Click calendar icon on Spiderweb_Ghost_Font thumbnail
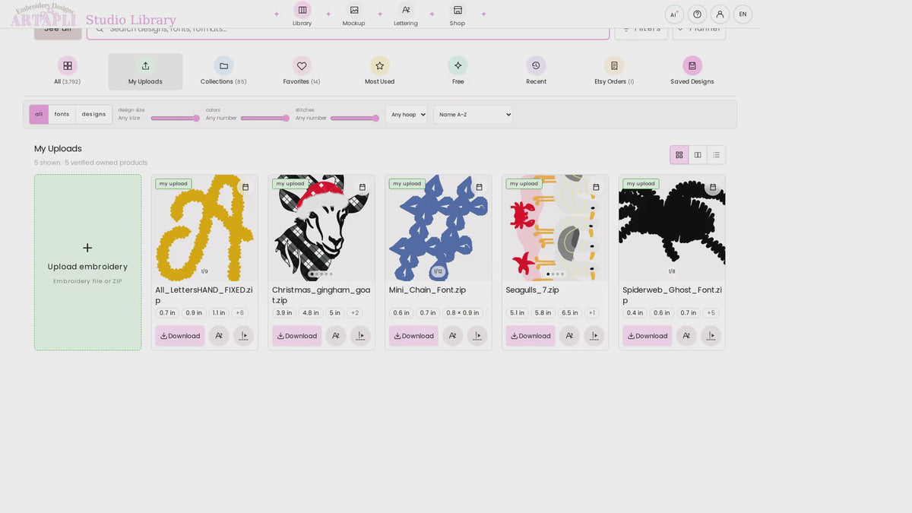This screenshot has height=513, width=912. (x=712, y=187)
